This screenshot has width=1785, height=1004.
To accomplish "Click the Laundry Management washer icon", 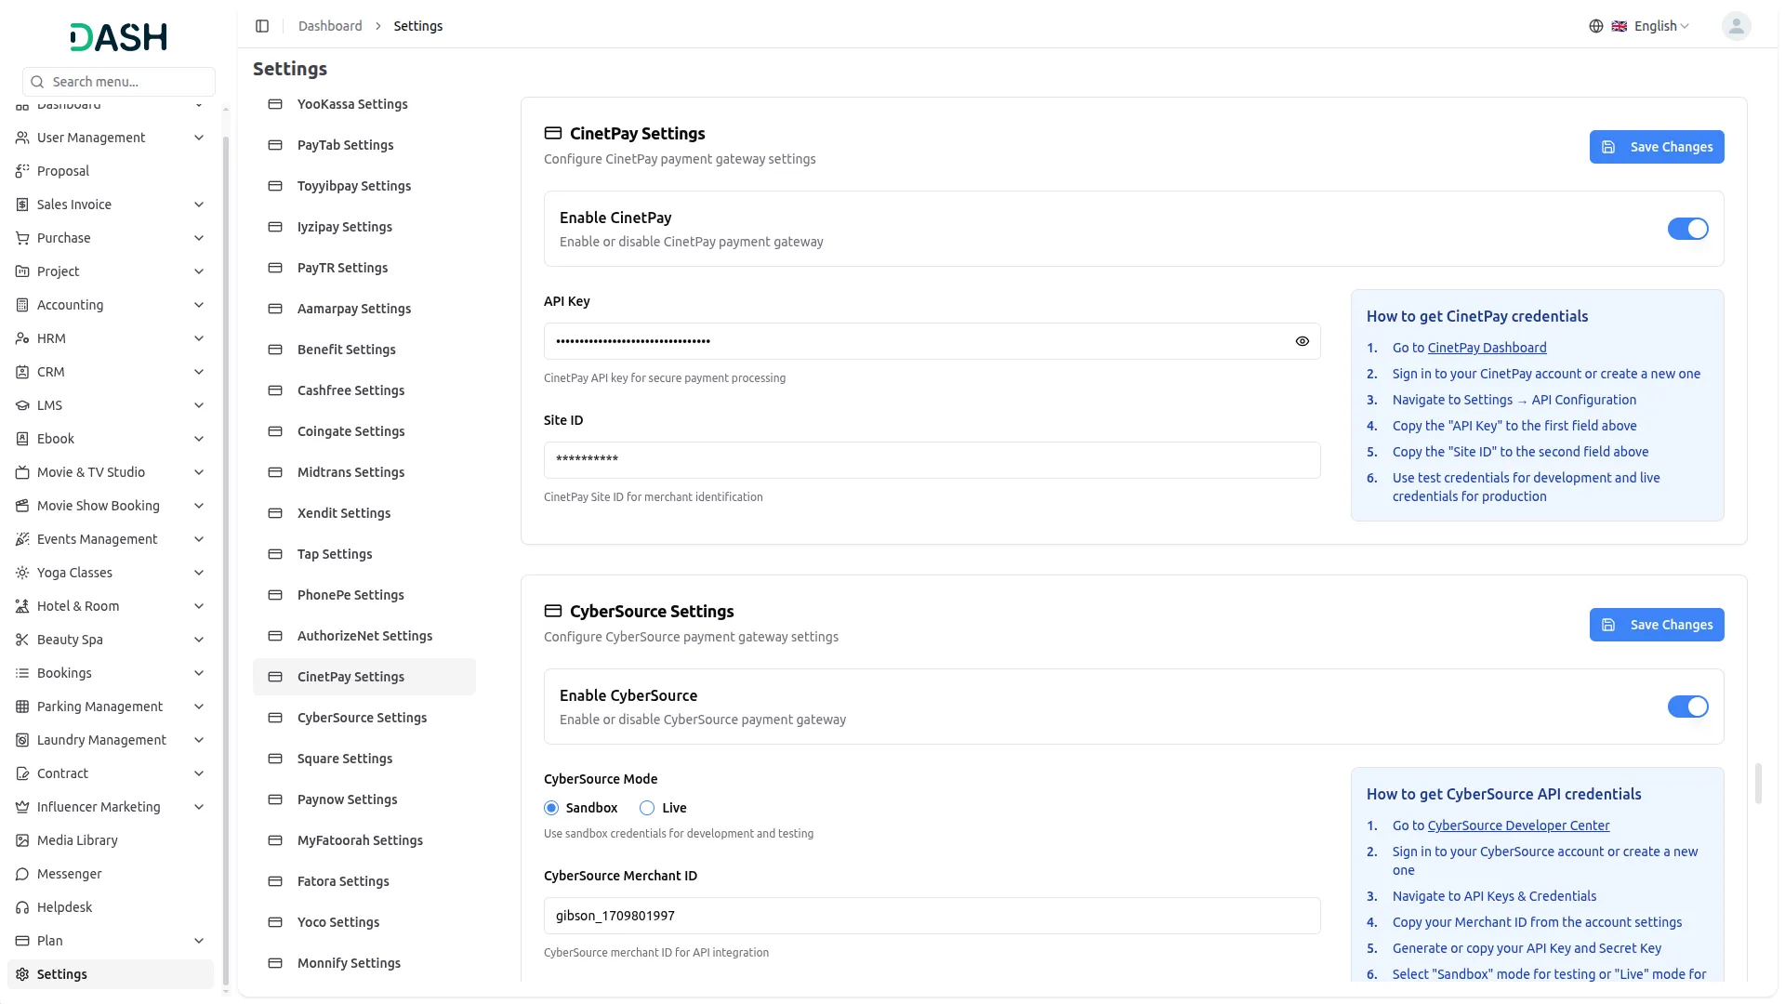I will tap(22, 740).
